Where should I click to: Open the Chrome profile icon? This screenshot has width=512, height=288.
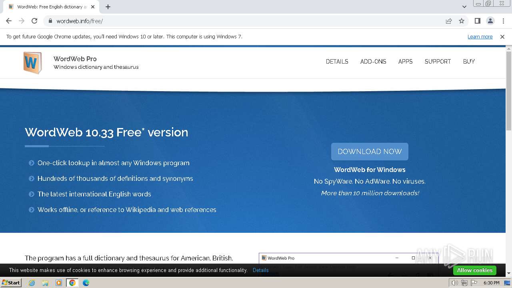tap(490, 21)
